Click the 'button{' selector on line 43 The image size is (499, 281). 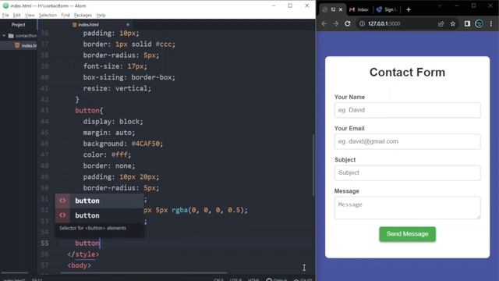pos(89,111)
